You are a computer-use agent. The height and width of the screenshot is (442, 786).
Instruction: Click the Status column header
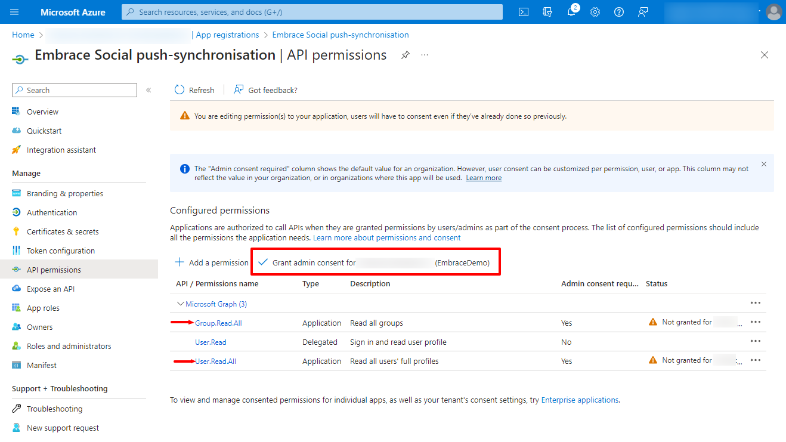point(657,283)
